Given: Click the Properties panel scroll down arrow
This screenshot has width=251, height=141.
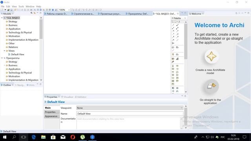Looking at the screenshot, I should coord(186,128).
